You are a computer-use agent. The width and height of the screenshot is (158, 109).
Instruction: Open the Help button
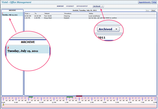154,2
